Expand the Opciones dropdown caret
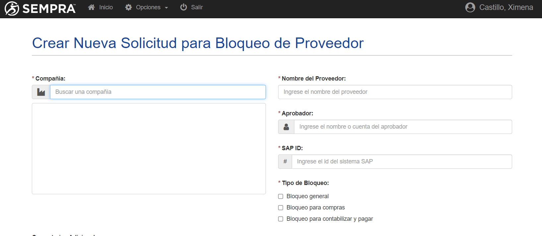Viewport: 542px width, 236px height. pos(166,8)
